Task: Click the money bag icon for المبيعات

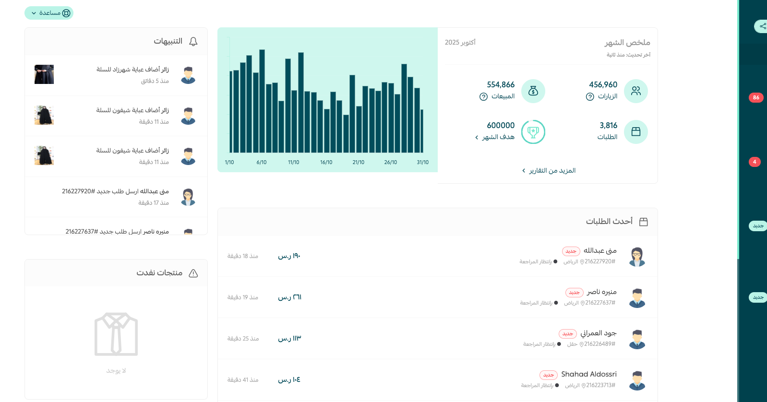Action: coord(533,91)
